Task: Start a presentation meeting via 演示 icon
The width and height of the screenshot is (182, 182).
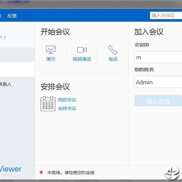Action: 51,50
